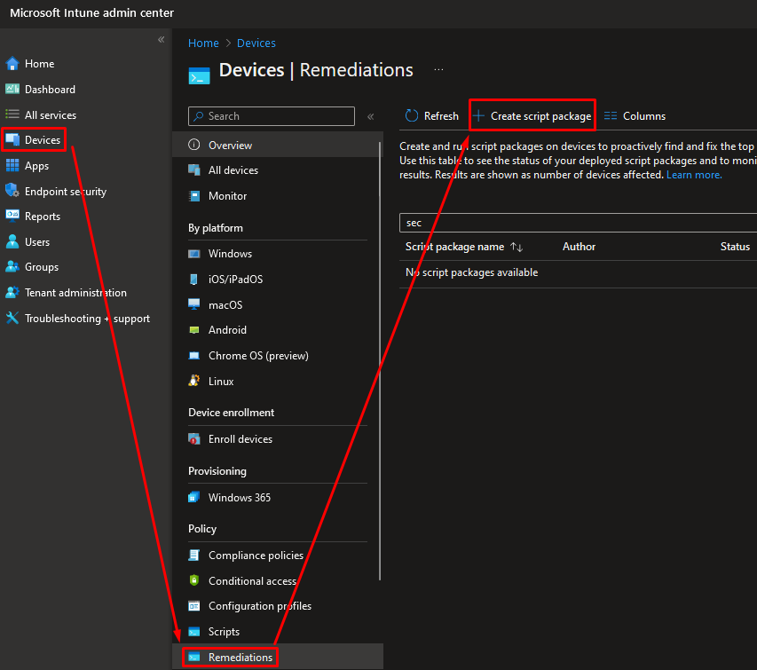
Task: Click the Enroll devices icon
Action: (194, 438)
